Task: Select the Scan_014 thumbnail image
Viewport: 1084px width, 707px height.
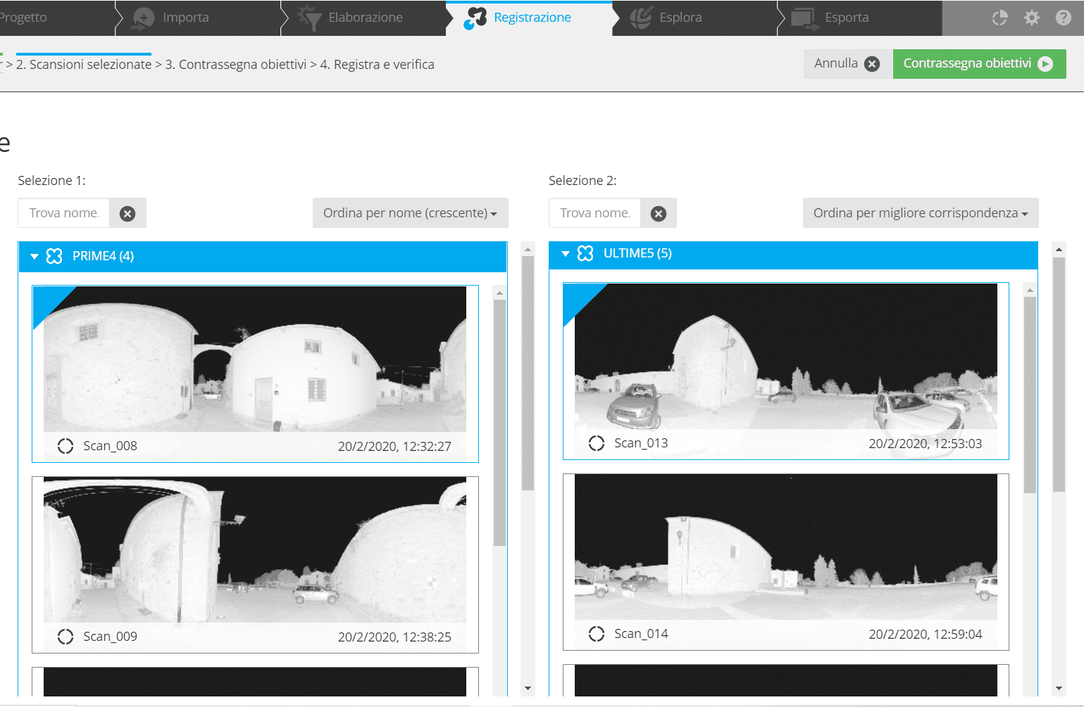Action: tap(785, 547)
